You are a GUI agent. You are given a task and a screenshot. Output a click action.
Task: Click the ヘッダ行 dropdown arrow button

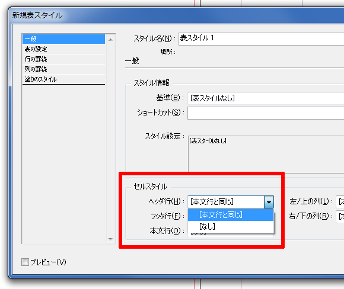click(269, 202)
